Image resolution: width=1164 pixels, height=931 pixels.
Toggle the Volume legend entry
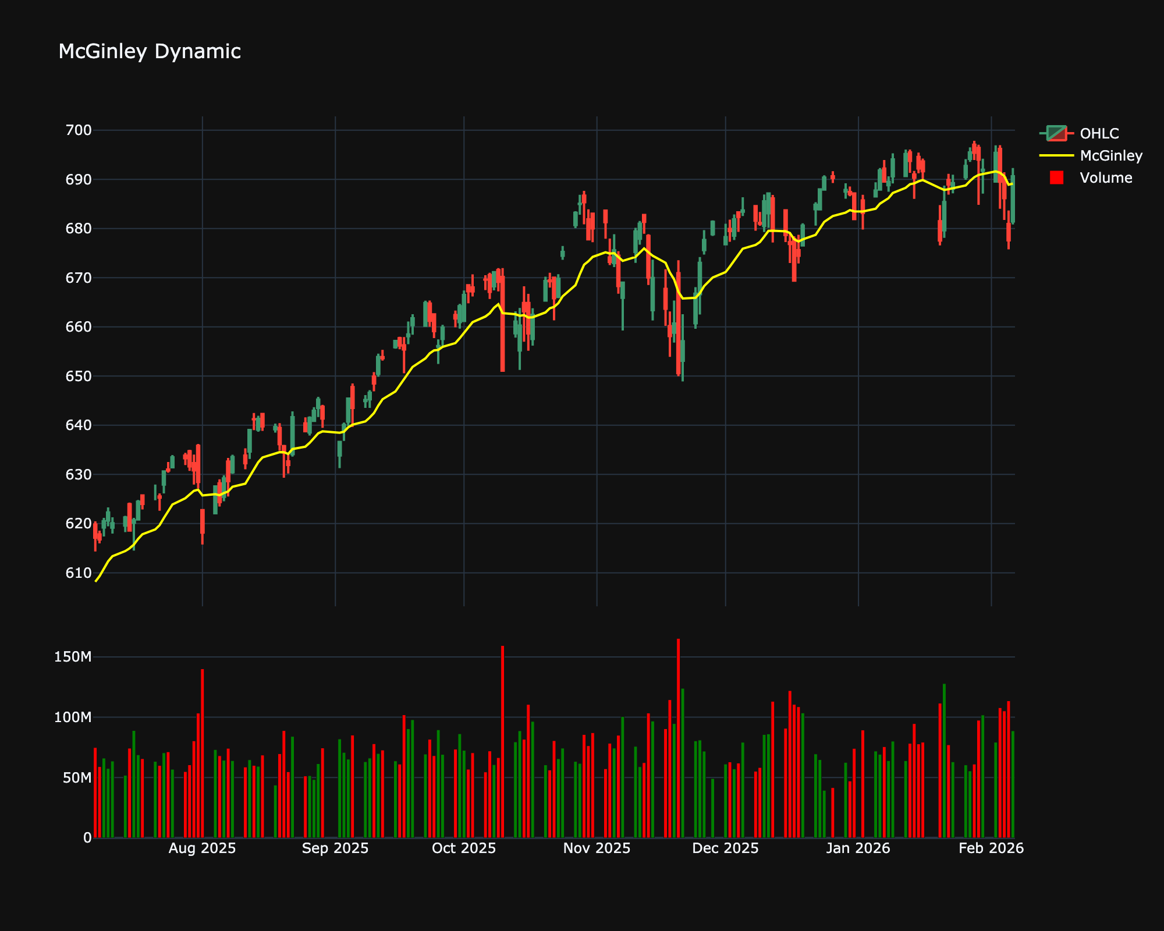(x=1106, y=177)
